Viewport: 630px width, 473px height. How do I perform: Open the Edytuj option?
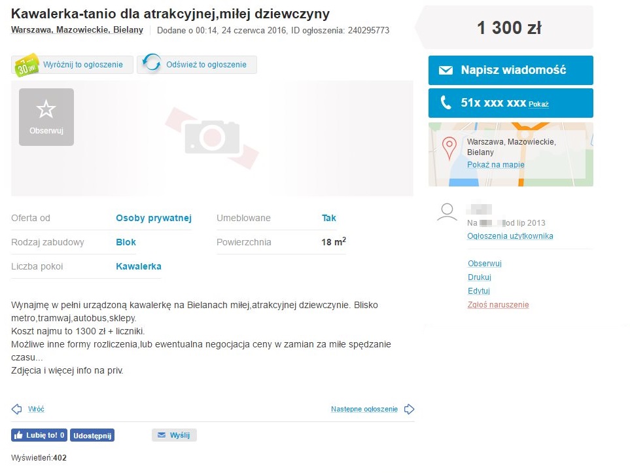tap(479, 290)
